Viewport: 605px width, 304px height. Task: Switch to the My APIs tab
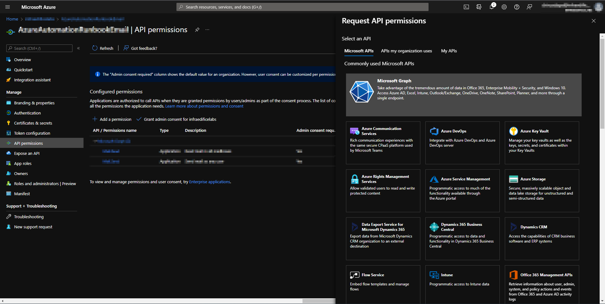[449, 51]
